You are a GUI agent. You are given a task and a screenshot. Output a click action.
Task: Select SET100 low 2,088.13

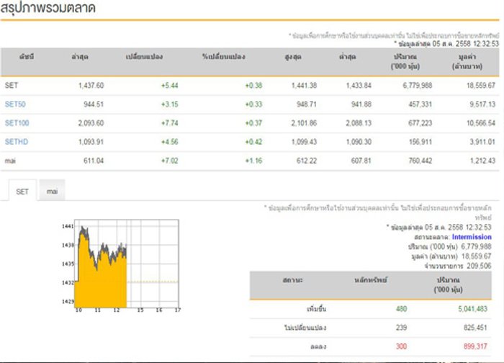[x=359, y=123]
